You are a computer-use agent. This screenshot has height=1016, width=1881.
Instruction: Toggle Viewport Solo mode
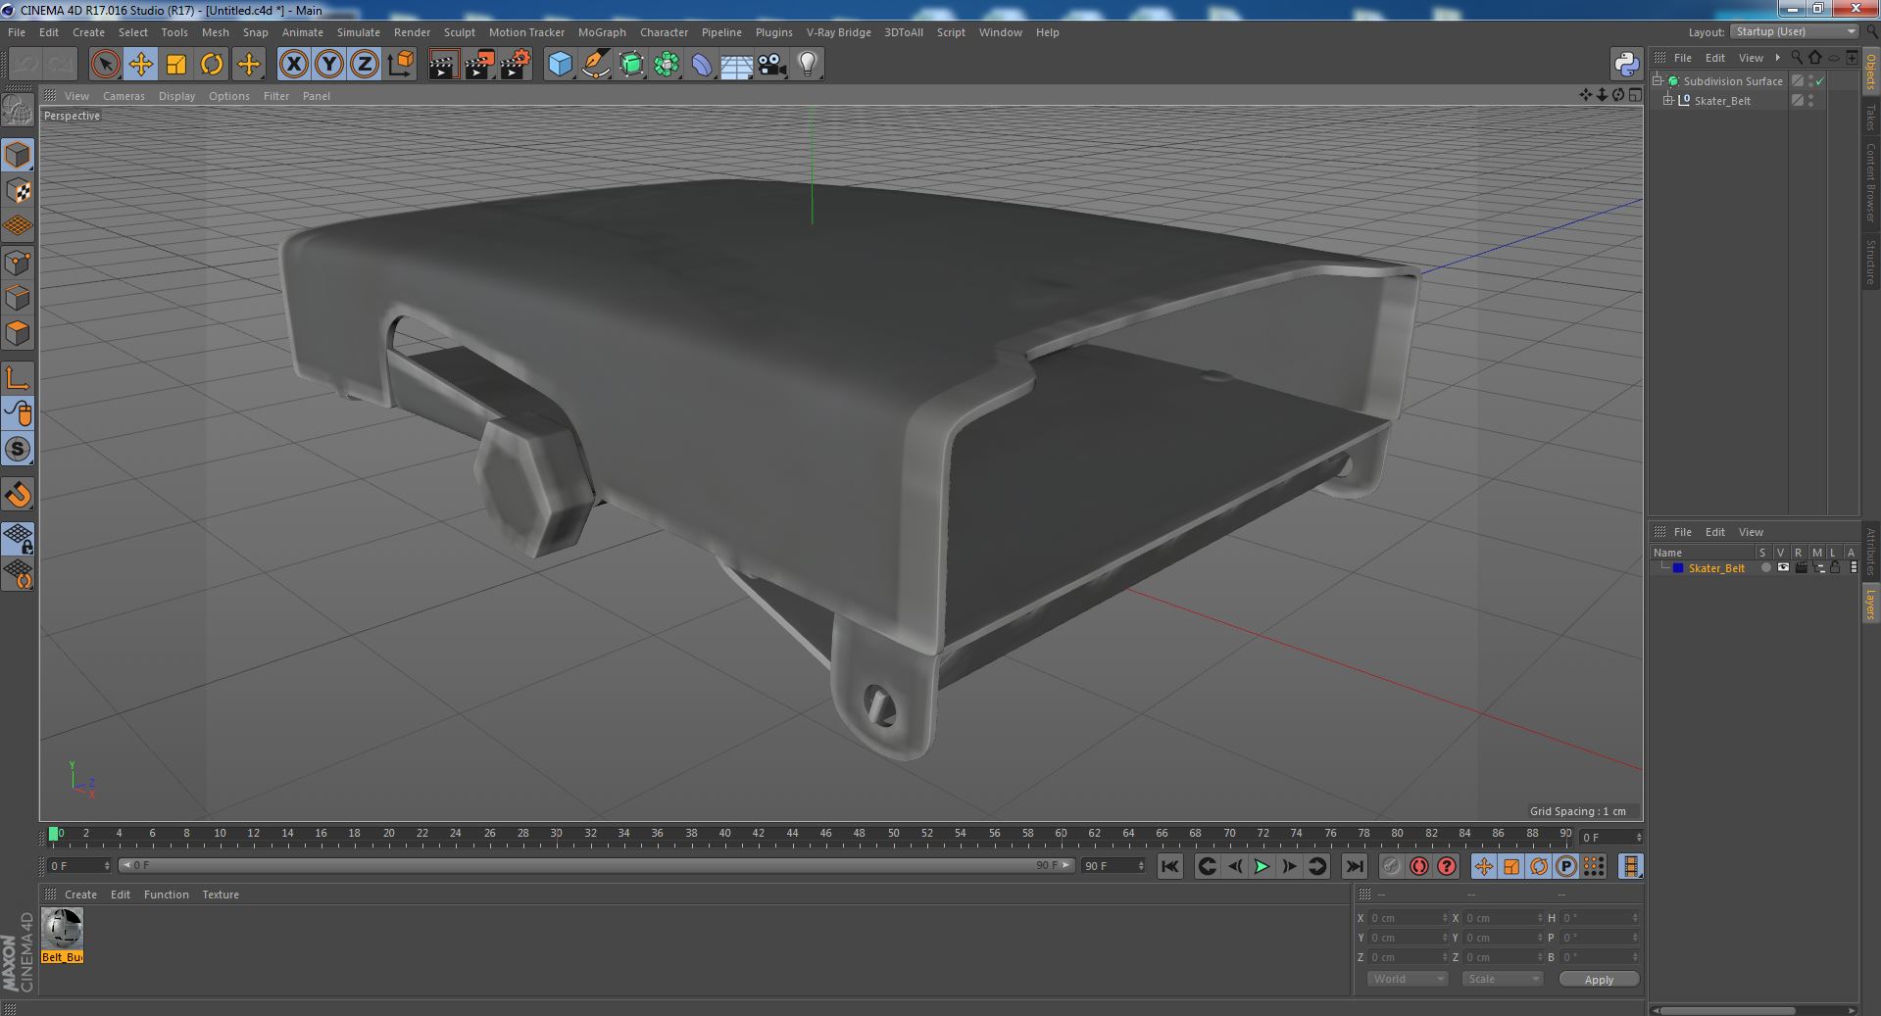pos(18,449)
